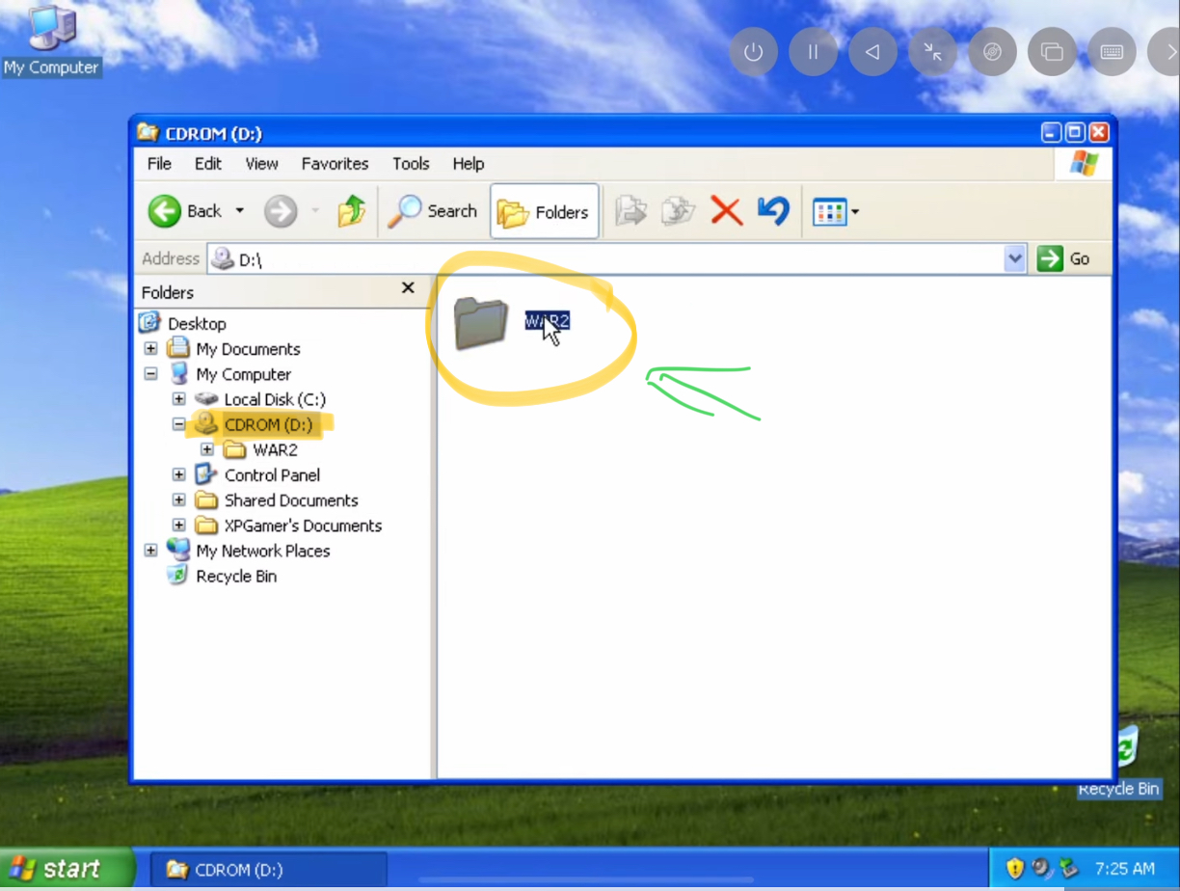Expand the My Network Places node

150,550
